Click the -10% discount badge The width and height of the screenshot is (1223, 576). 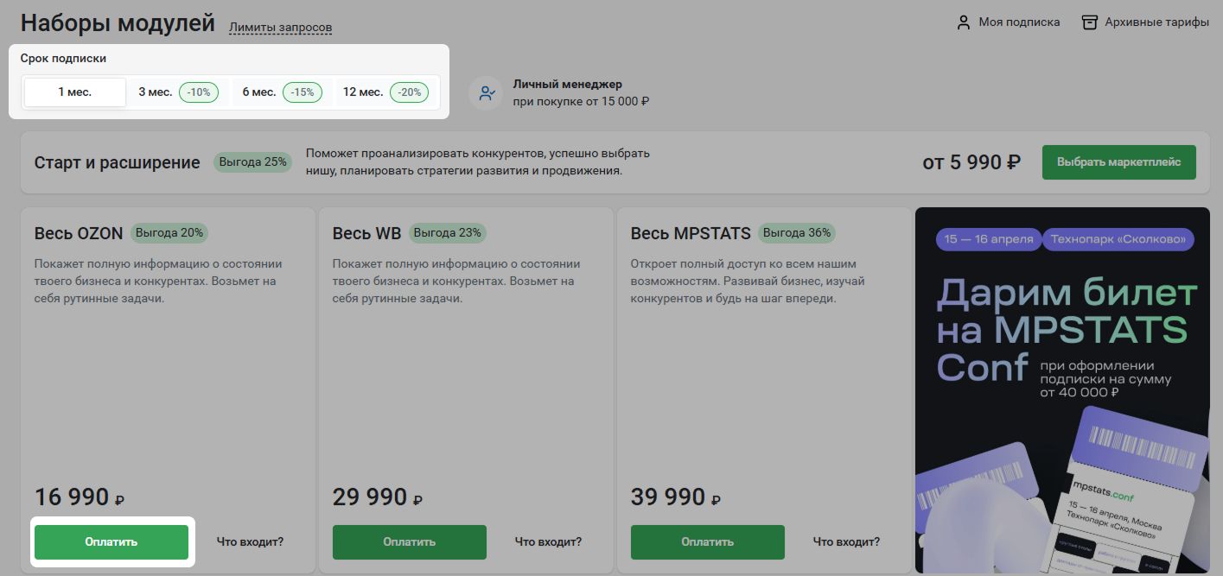(199, 92)
